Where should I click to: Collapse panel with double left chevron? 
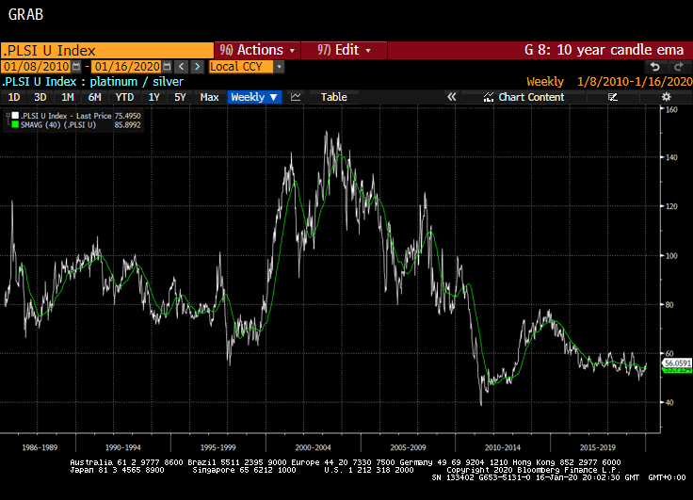click(451, 97)
